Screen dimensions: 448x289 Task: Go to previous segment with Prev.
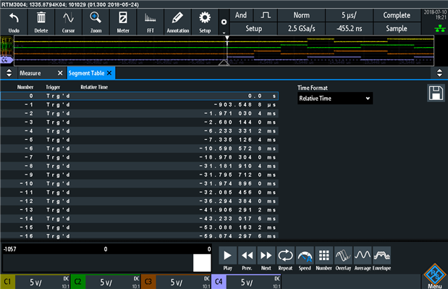pos(247,259)
